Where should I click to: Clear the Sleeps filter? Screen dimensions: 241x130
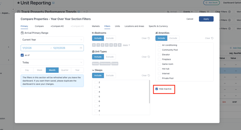tap(144, 75)
